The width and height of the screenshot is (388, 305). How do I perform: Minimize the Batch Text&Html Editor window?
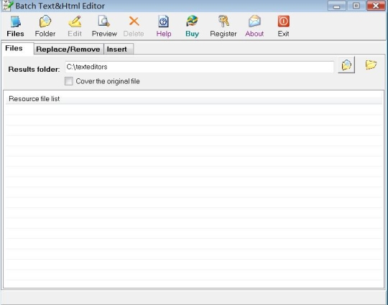coord(336,6)
